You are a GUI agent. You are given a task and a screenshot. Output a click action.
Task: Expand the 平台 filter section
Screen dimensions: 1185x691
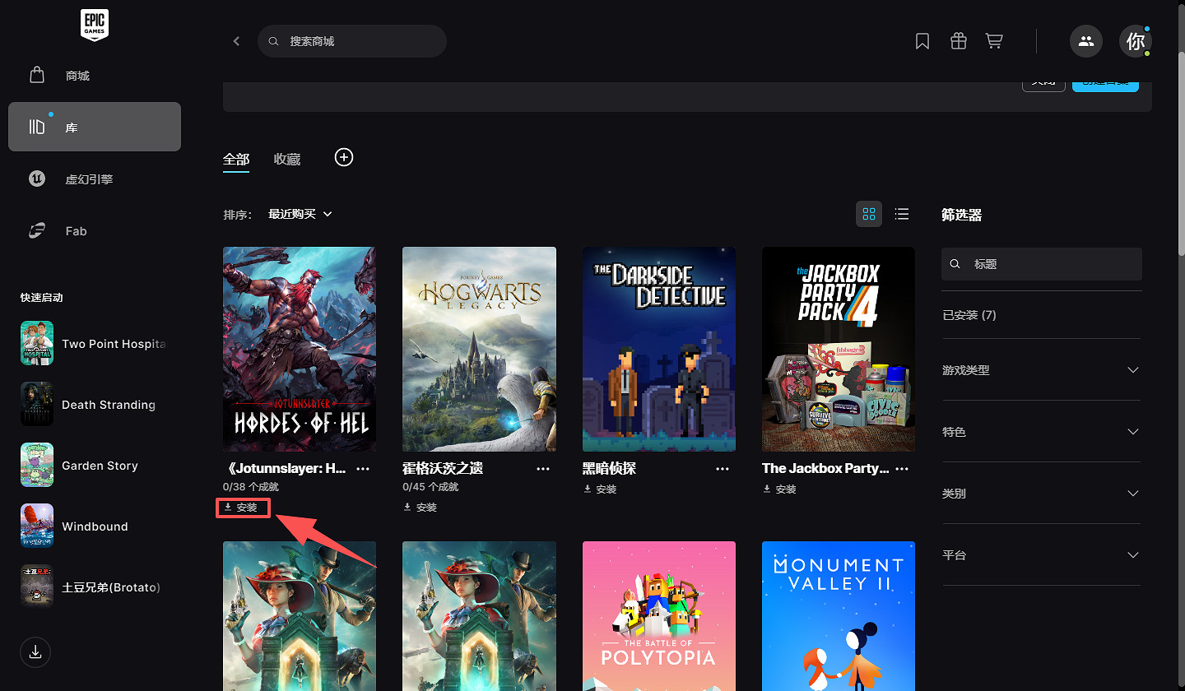[x=1041, y=555]
